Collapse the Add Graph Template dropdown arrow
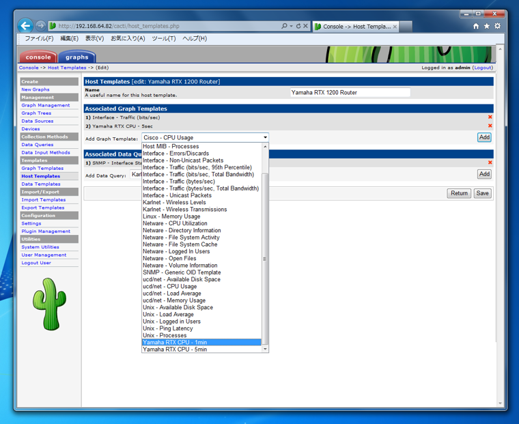519x424 pixels. coord(265,137)
